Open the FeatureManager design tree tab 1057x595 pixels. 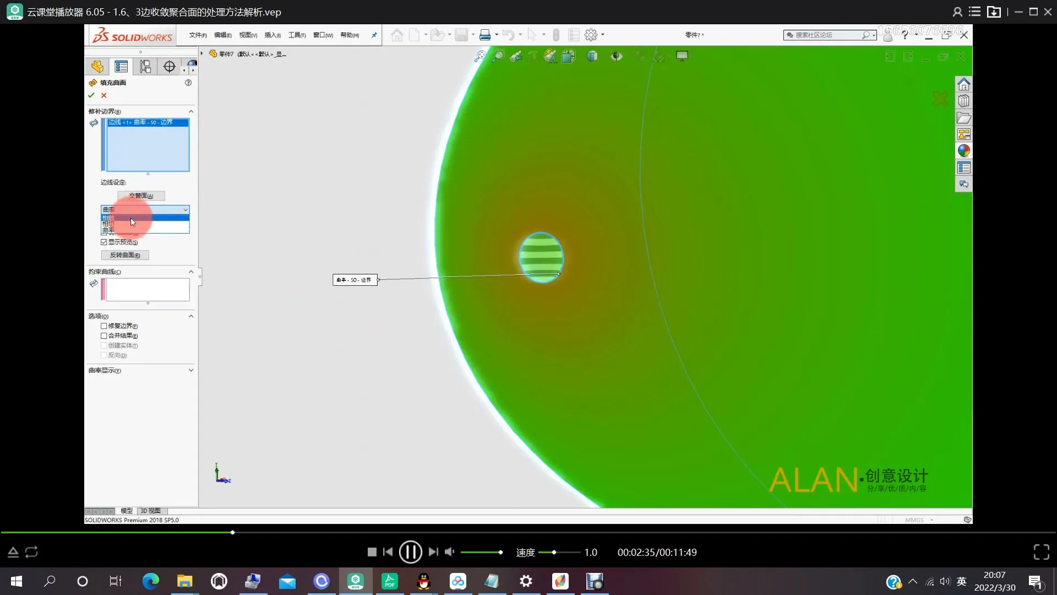(97, 67)
